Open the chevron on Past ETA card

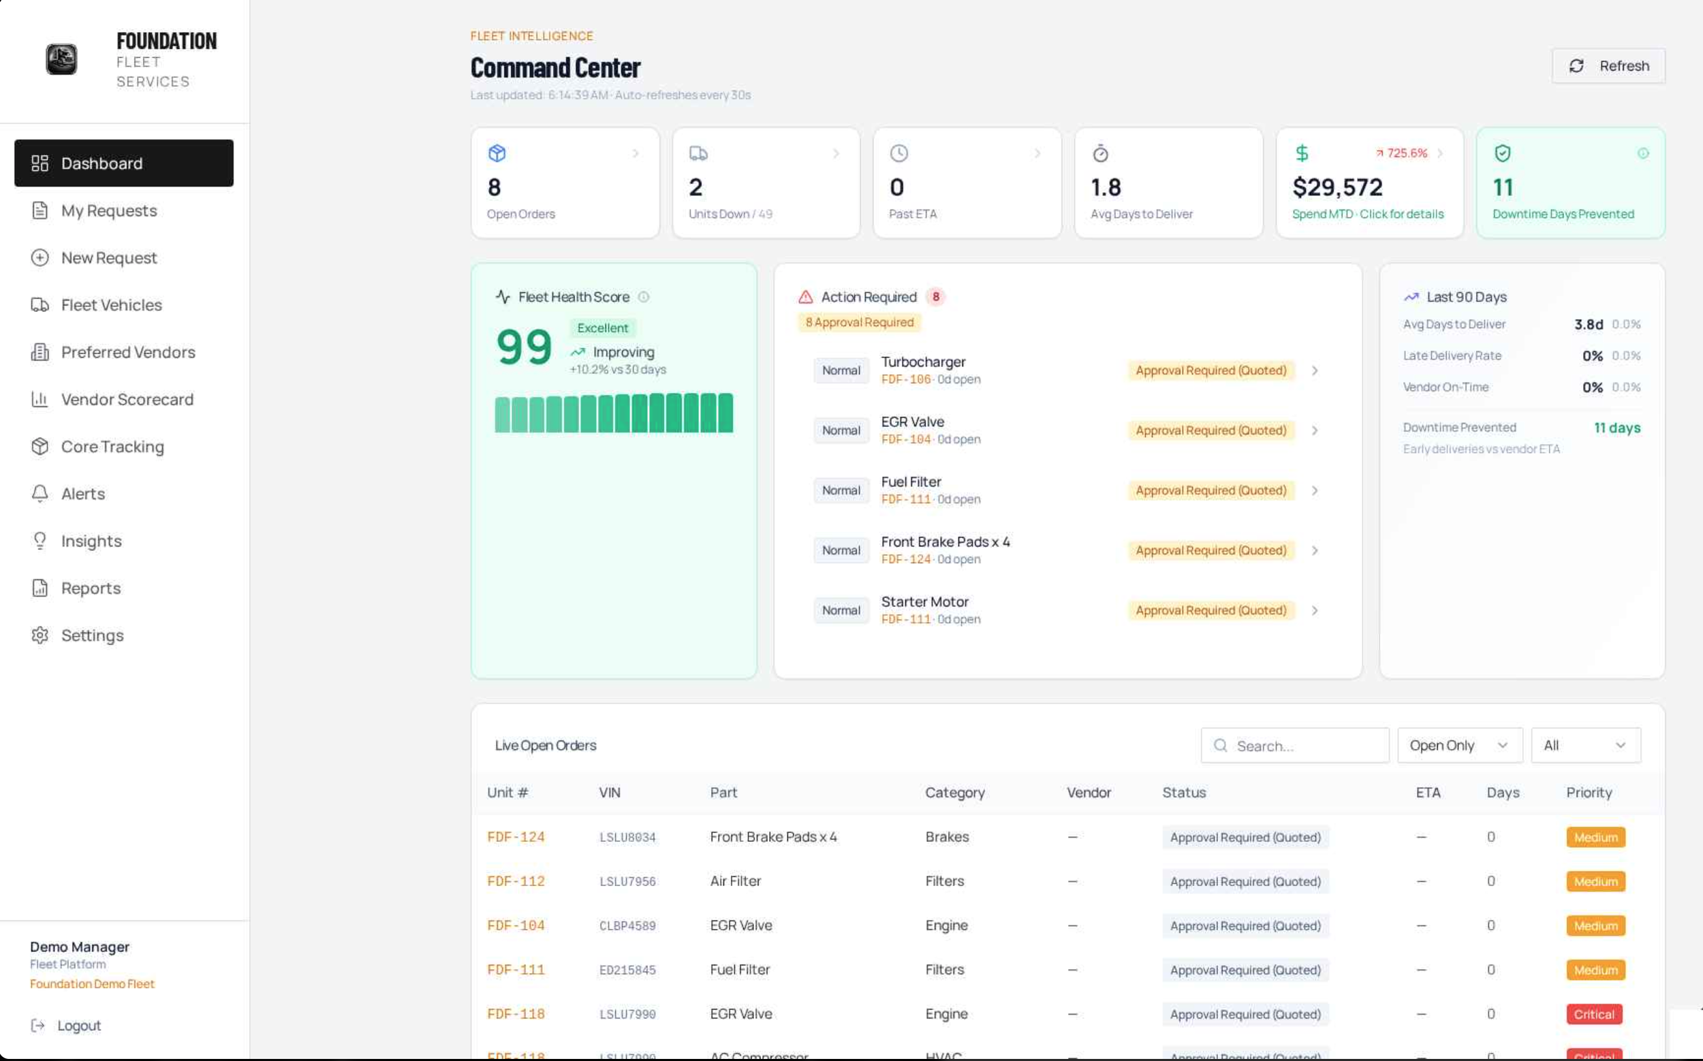coord(1037,153)
